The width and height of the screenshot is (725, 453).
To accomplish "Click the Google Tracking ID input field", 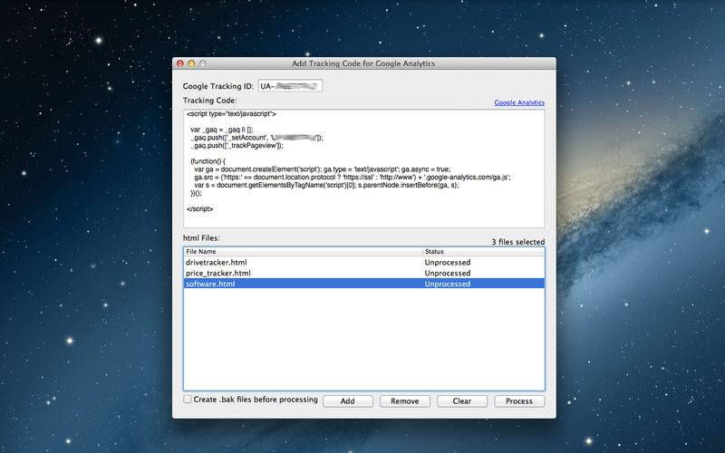I will (x=290, y=86).
